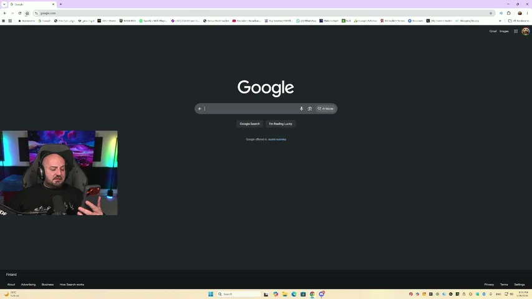This screenshot has width=532, height=299.
Task: Bookmark this page with star icon
Action: tap(491, 13)
